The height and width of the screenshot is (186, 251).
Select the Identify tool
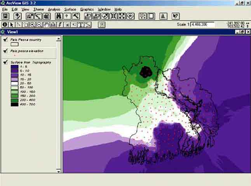pos(5,25)
